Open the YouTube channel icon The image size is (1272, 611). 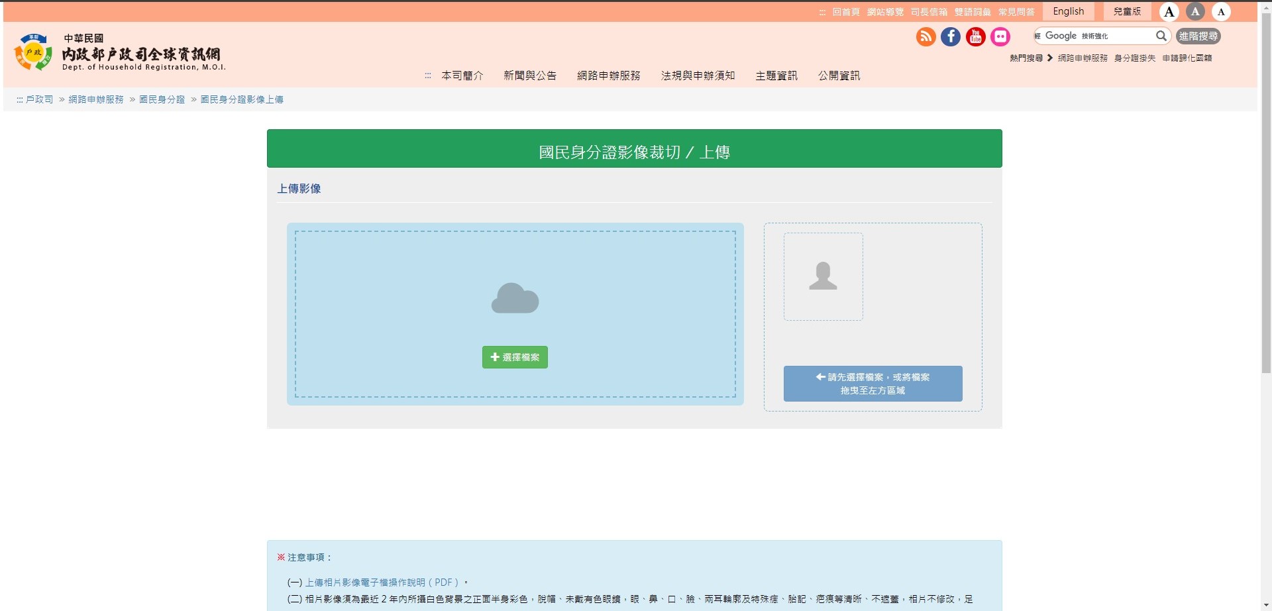(x=975, y=36)
